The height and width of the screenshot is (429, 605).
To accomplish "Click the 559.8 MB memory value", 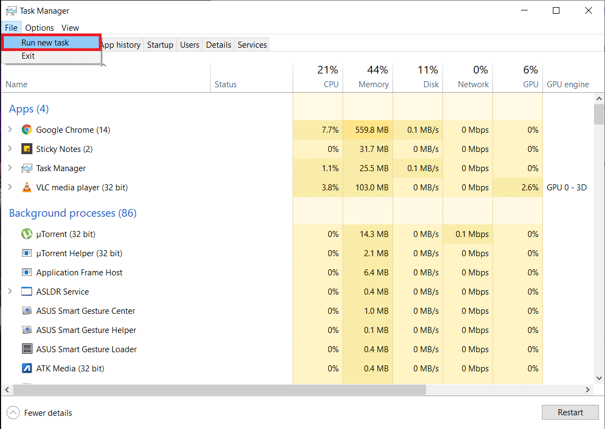I will pos(372,130).
